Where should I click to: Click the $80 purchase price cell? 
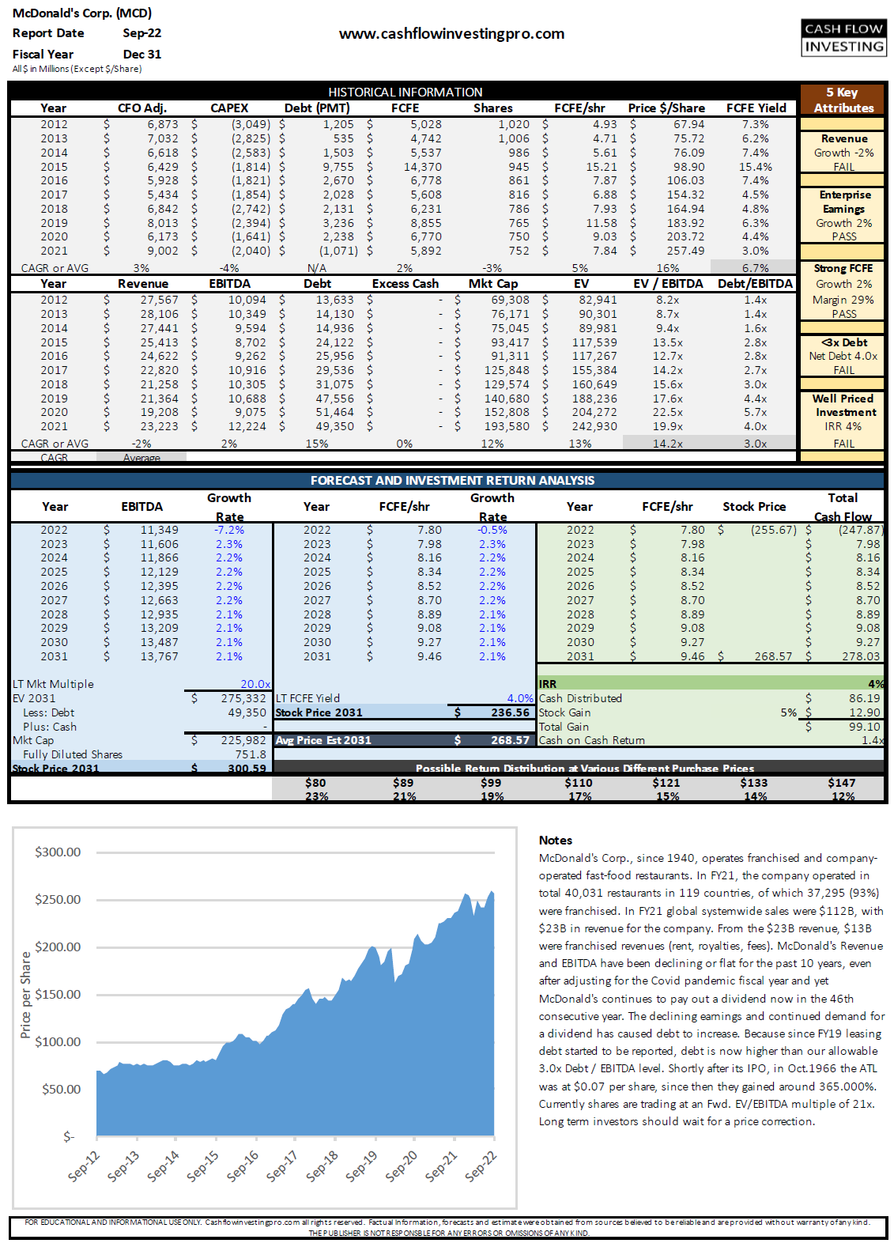pos(315,783)
